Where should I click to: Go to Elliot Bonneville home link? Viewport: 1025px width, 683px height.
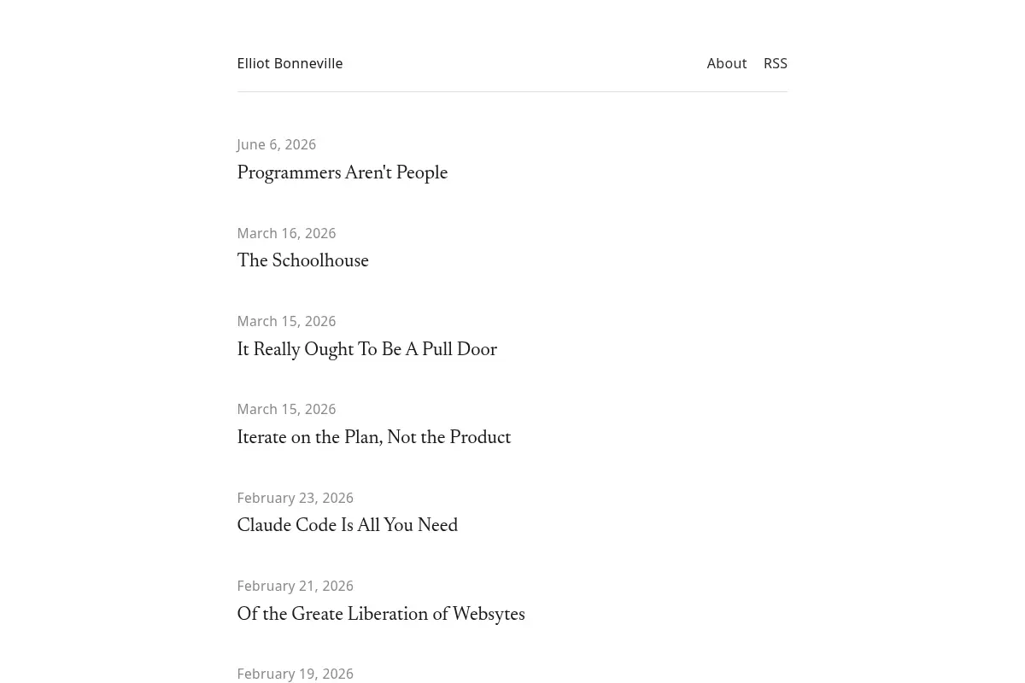click(290, 63)
